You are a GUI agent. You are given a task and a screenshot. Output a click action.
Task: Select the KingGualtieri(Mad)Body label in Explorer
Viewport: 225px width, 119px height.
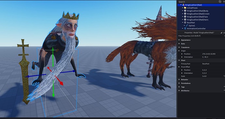click(198, 11)
